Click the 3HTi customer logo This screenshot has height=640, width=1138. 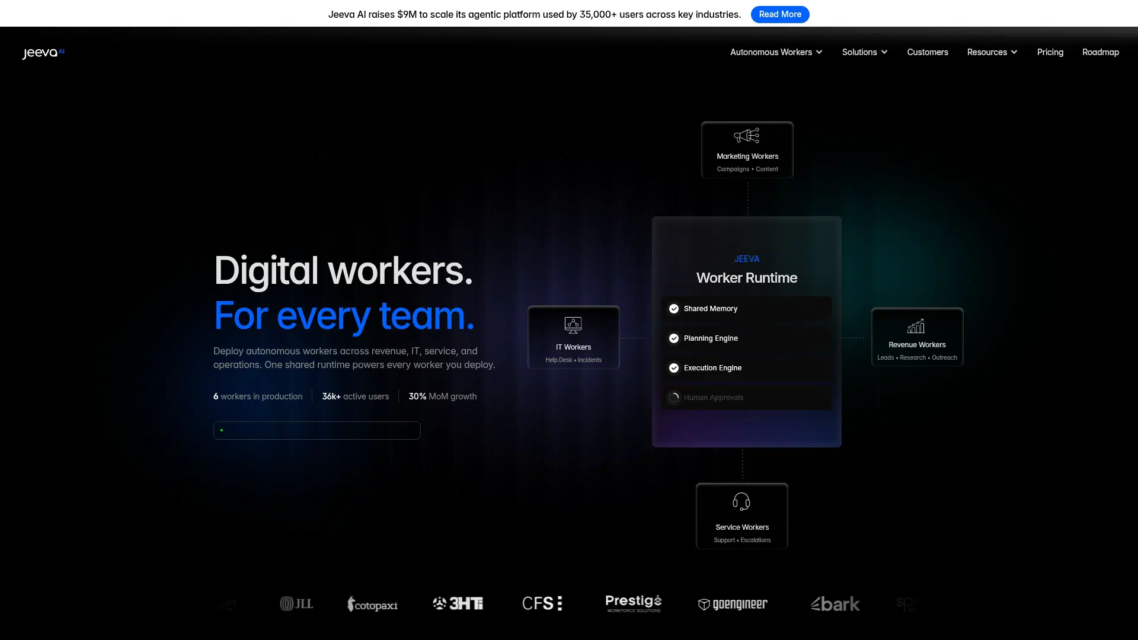tap(458, 604)
